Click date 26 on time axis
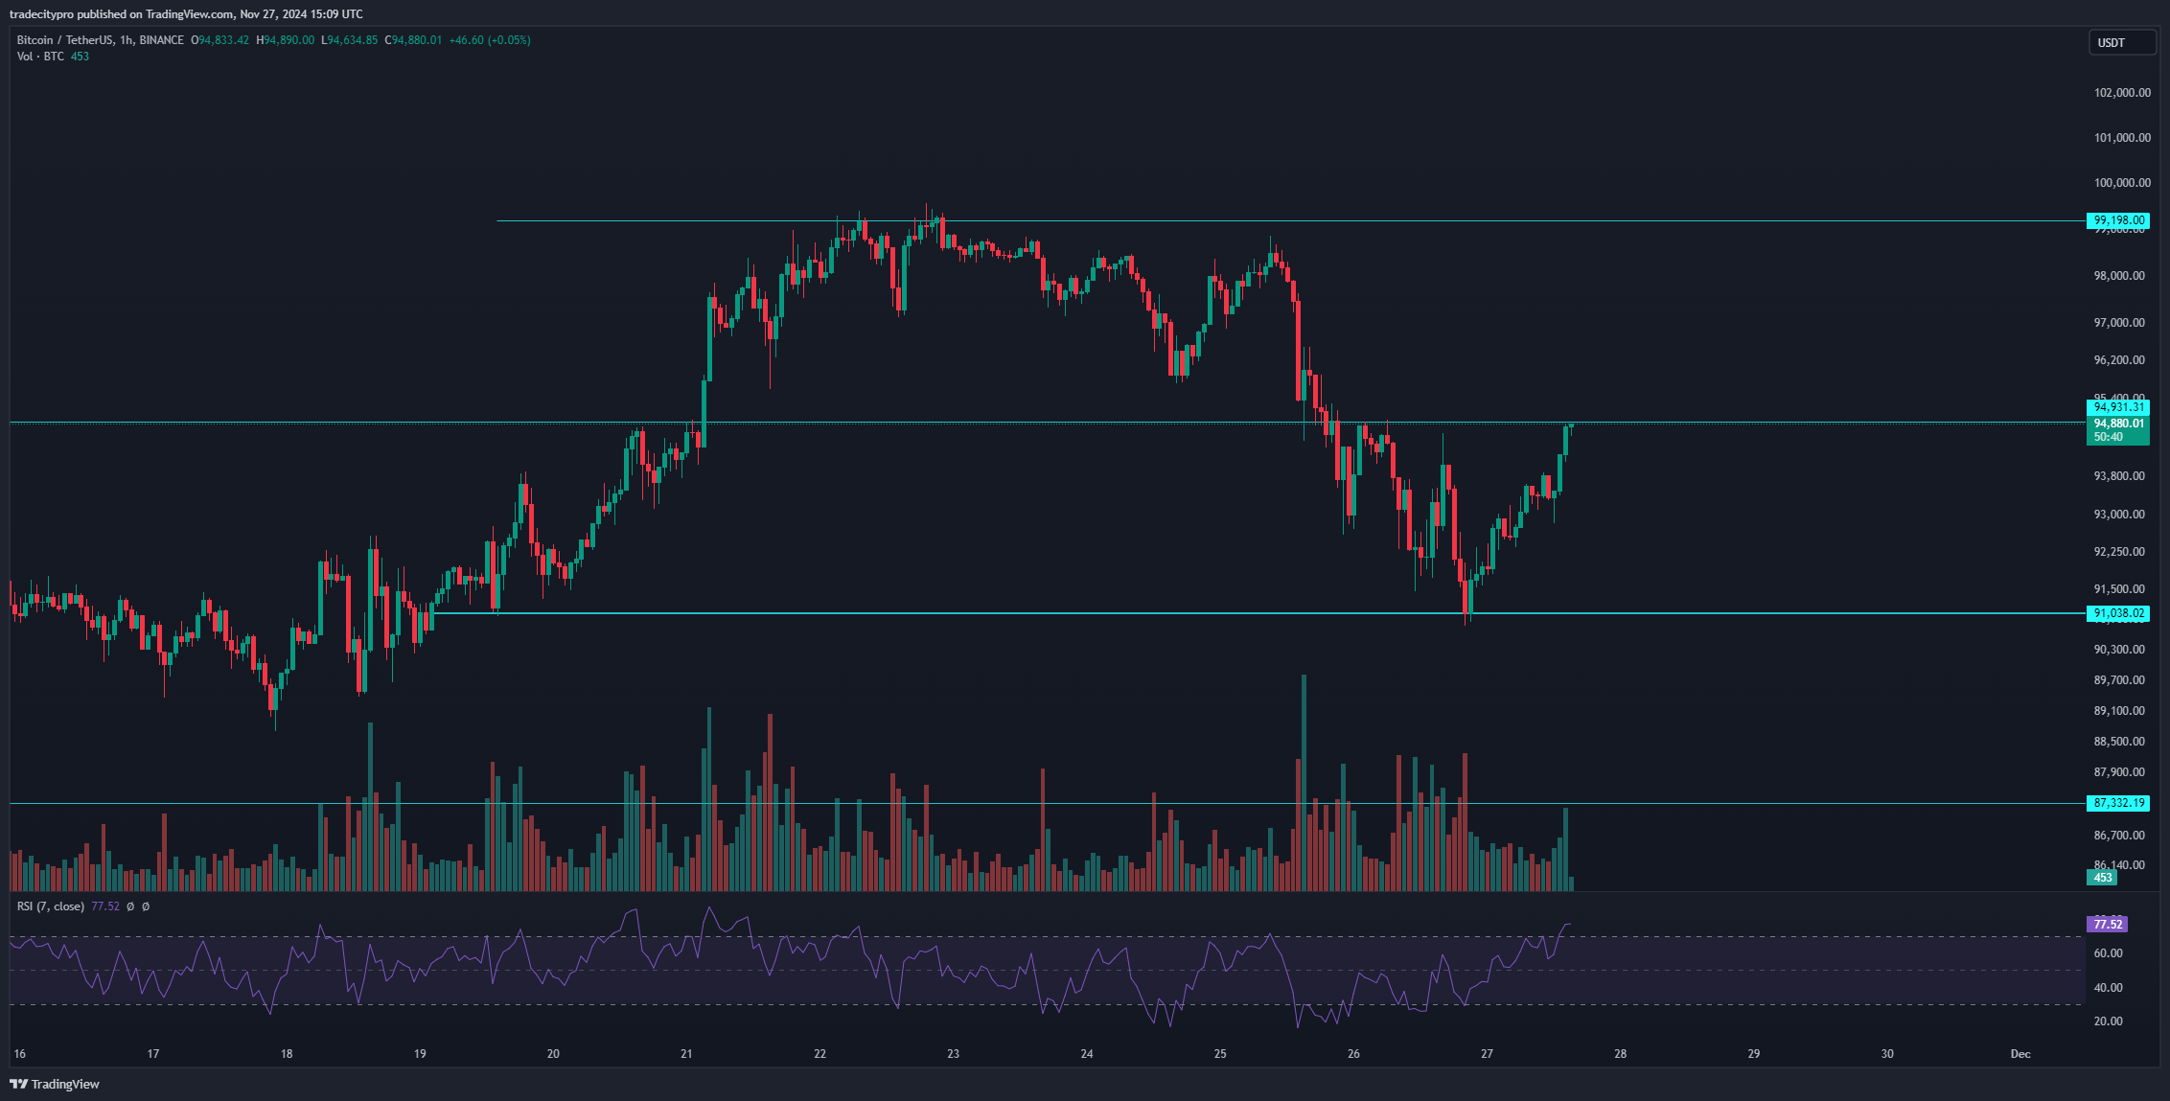 pos(1353,1054)
